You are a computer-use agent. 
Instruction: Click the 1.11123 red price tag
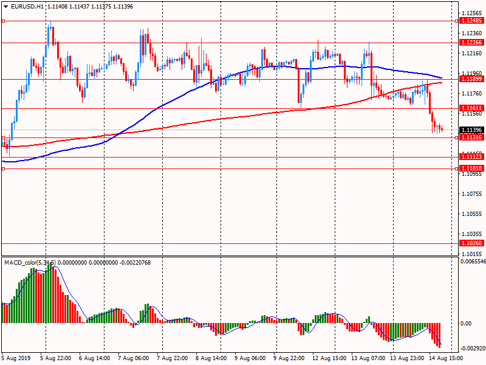point(471,157)
